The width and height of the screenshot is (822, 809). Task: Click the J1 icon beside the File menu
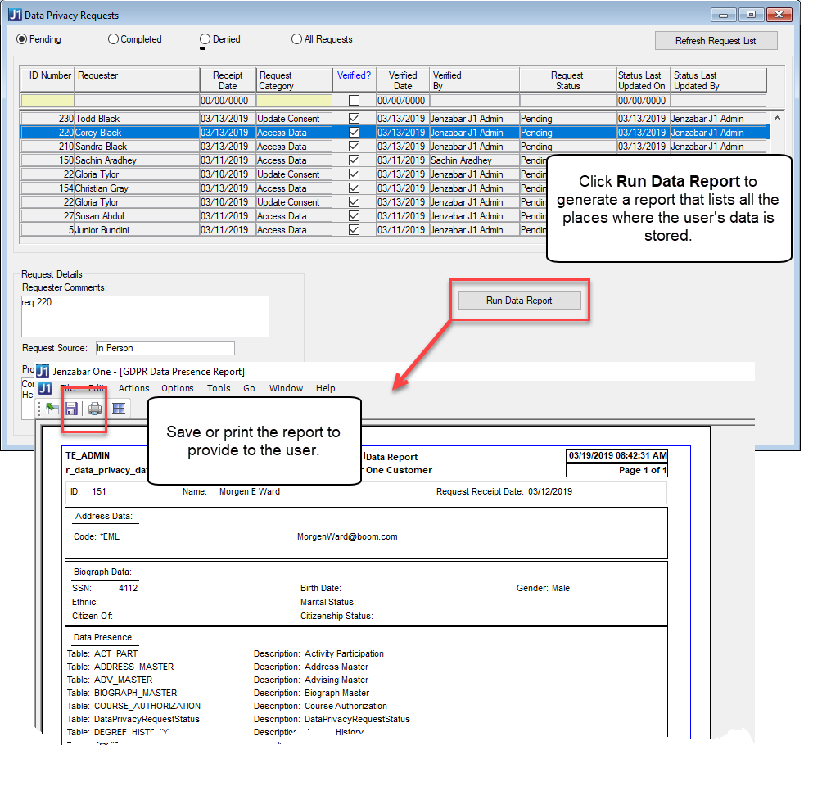coord(44,388)
